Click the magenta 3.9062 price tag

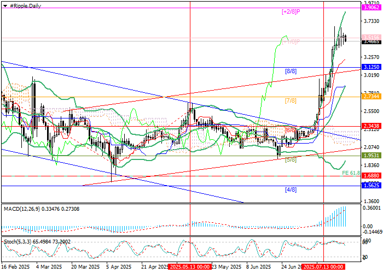371,9
